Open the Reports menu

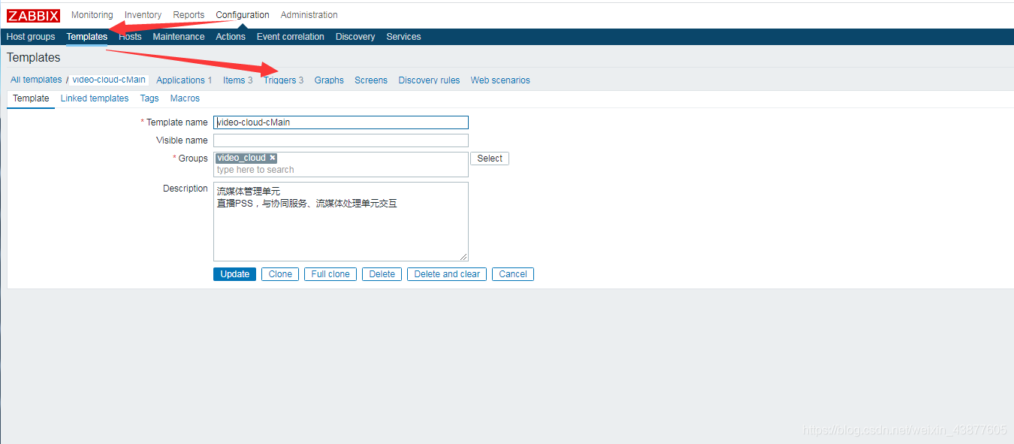pos(189,15)
